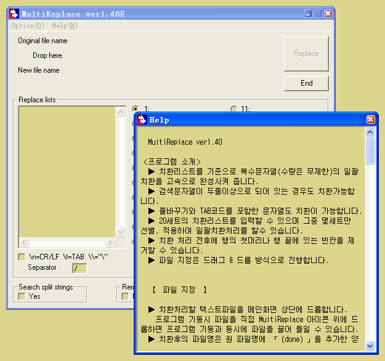Minimize the MultiReplace main window
The height and width of the screenshot is (361, 385).
point(307,14)
